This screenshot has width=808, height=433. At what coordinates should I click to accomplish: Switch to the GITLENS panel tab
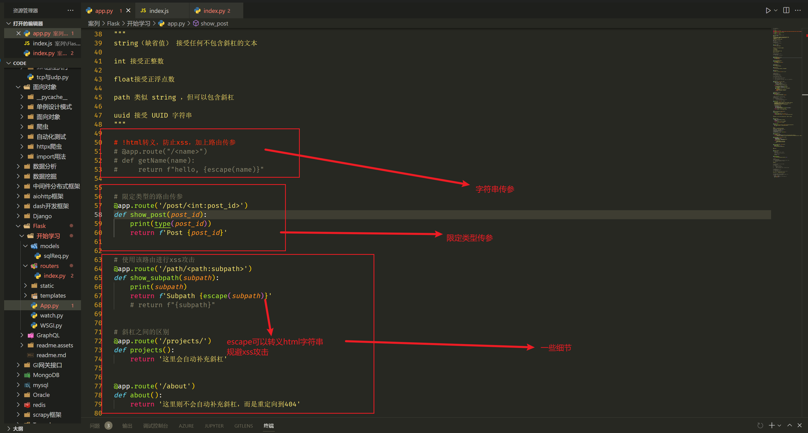coord(243,426)
